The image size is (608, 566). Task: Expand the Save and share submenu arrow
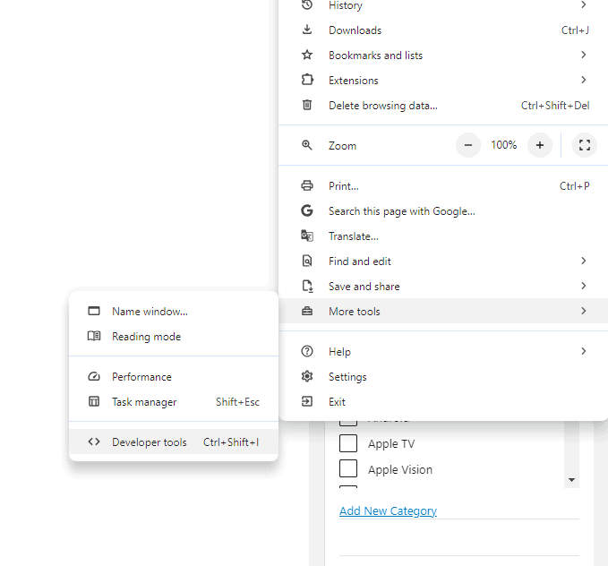coord(583,287)
